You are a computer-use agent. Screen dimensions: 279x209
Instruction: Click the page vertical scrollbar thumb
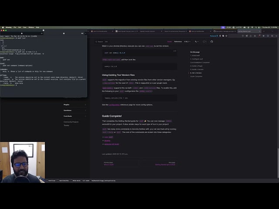(x=278, y=162)
